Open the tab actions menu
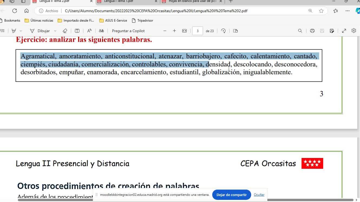Screen dimensions: 360x202 (x=12, y=1)
